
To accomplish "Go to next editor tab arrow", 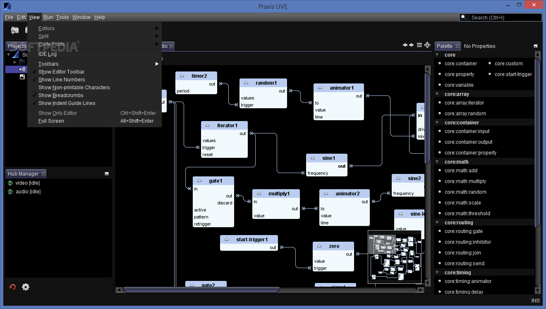I will pos(412,45).
